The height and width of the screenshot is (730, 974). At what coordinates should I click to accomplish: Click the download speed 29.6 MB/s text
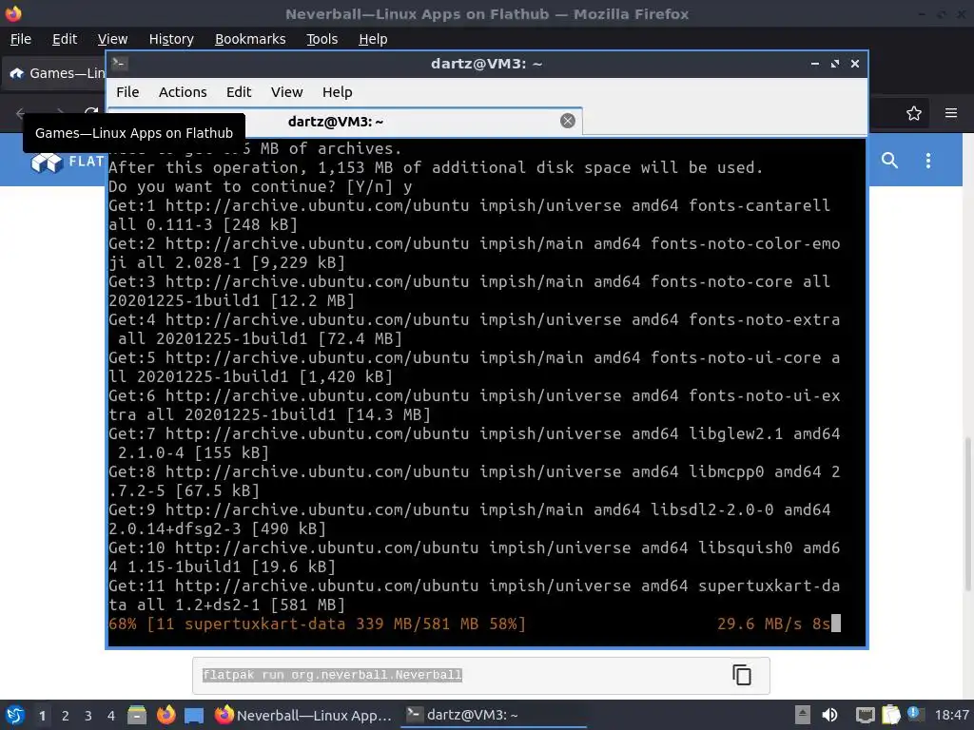coord(759,624)
